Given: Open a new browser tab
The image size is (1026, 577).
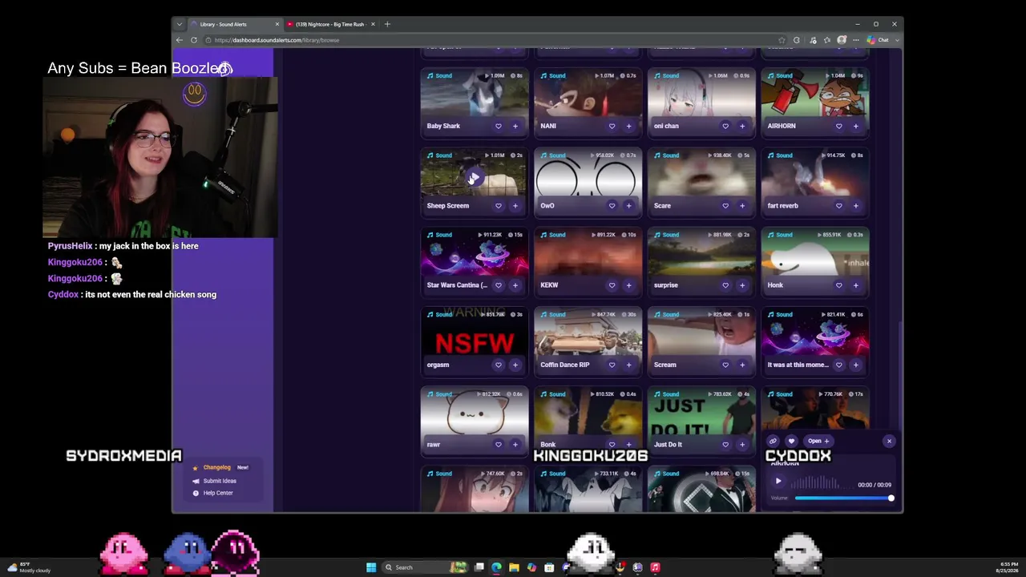Looking at the screenshot, I should click(x=387, y=24).
